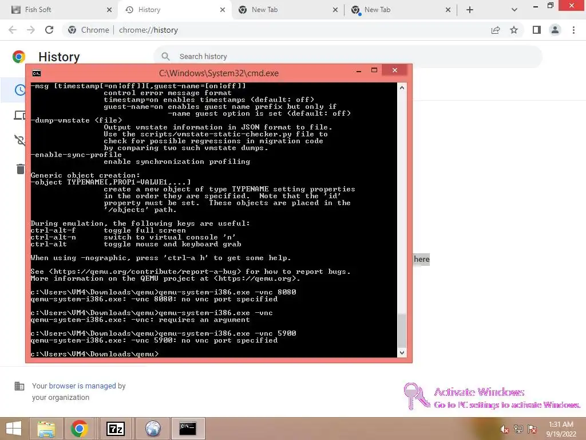This screenshot has height=440, width=586.
Task: Click the cmd.exe title bar text
Action: coord(219,73)
